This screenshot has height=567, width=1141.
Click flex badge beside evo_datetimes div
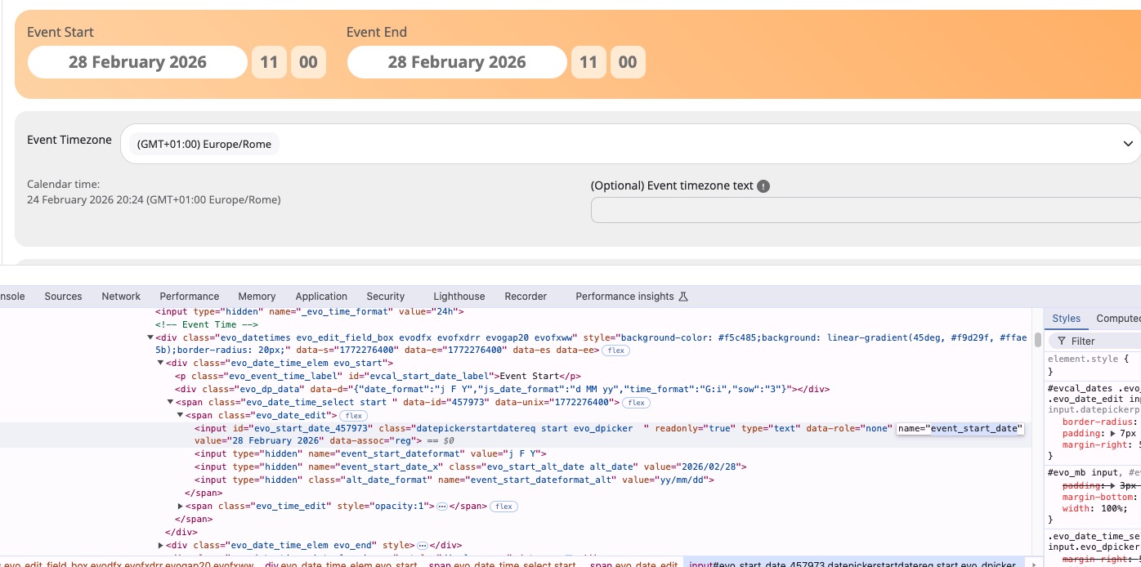[615, 350]
